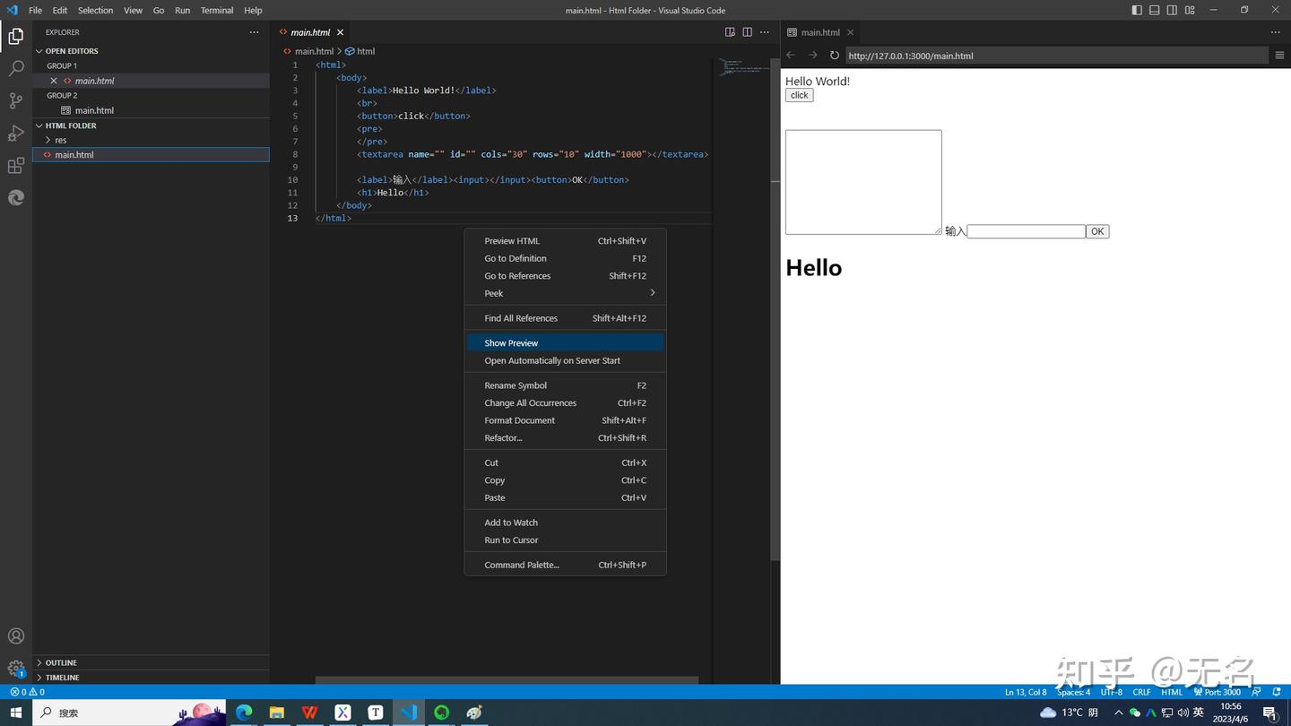Open the Run and Debug view
1291x726 pixels.
pyautogui.click(x=16, y=134)
